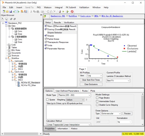Click the Options panel vertical scrollbar
Screen dimensions: 145x136
point(142,108)
